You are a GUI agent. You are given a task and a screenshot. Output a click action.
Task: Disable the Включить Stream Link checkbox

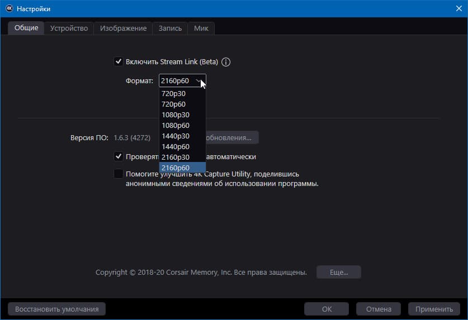coord(119,62)
